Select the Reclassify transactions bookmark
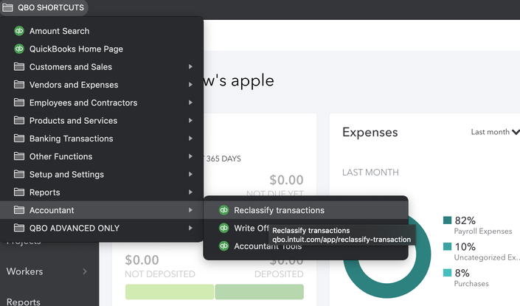The image size is (520, 306). click(305, 210)
